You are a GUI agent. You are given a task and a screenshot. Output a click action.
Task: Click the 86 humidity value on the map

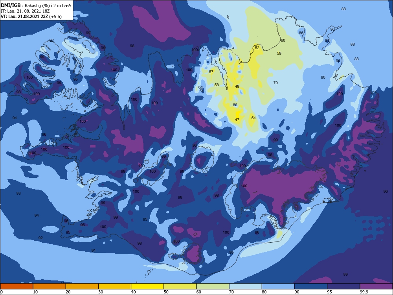point(301,33)
